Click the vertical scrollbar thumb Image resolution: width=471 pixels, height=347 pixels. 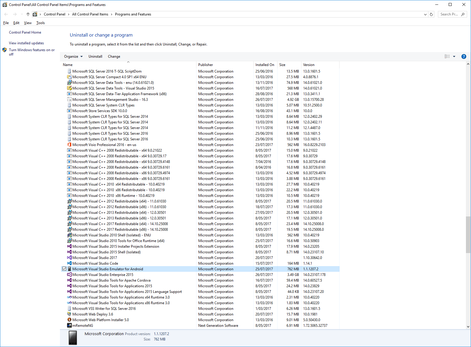point(468,235)
